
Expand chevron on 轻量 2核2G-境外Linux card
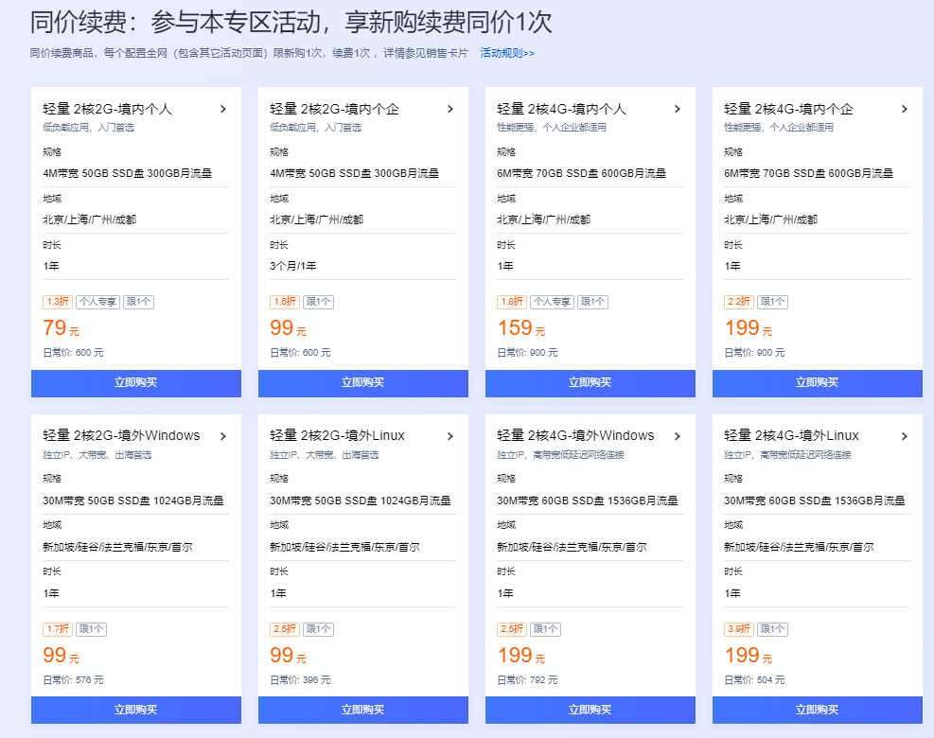point(450,436)
